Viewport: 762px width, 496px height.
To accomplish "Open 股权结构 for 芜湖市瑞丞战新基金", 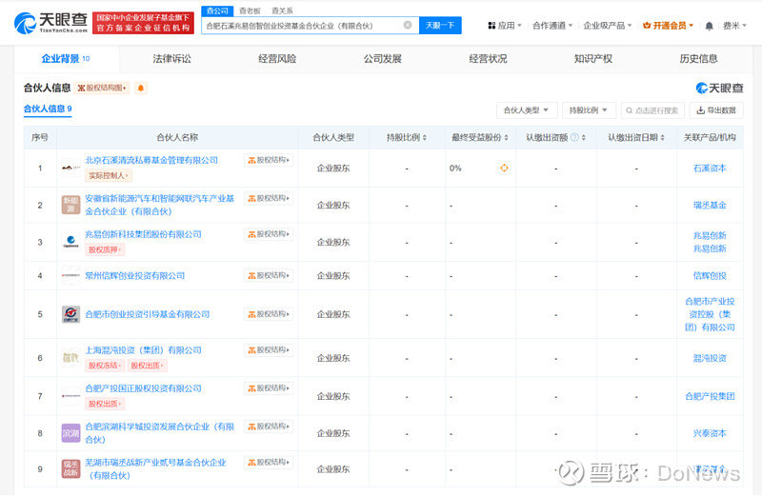I will click(269, 462).
